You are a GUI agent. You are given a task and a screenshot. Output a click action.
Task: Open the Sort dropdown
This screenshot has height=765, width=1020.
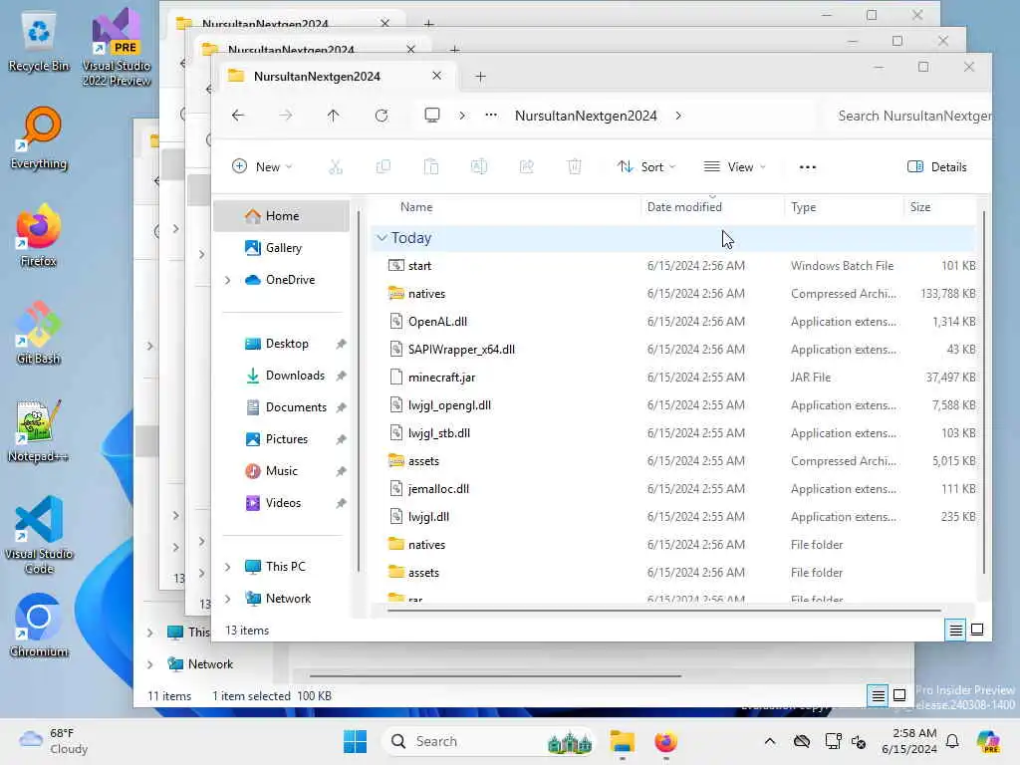coord(645,167)
